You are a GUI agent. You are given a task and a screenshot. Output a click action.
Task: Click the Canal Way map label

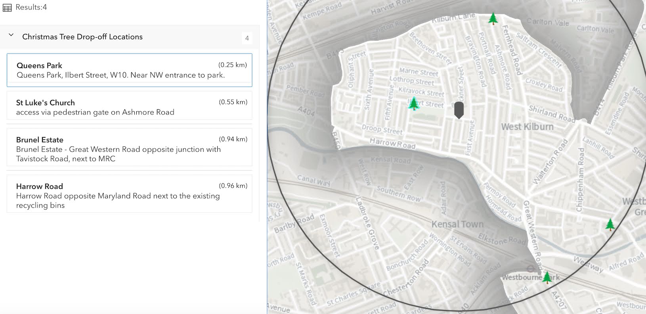pos(313,180)
